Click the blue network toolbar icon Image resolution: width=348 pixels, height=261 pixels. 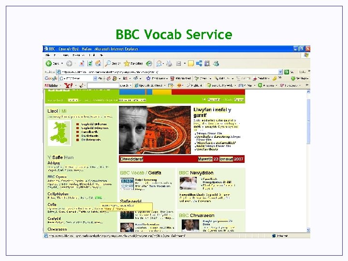pos(199,63)
